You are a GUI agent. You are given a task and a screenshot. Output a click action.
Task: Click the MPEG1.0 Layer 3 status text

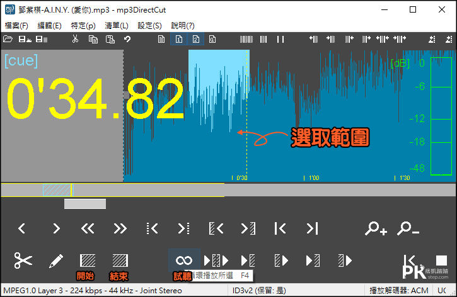click(93, 291)
